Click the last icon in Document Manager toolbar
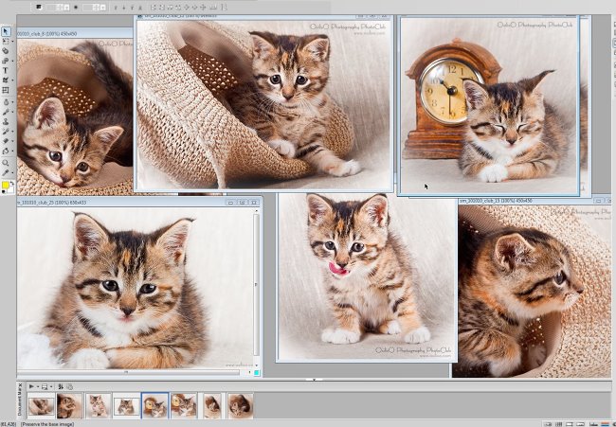Viewport: 616px width, 427px height. coord(69,387)
